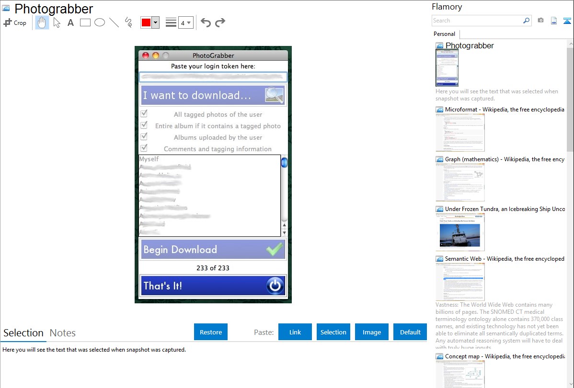Screen dimensions: 574x388
Task: Click the search magnifier icon
Action: [527, 21]
